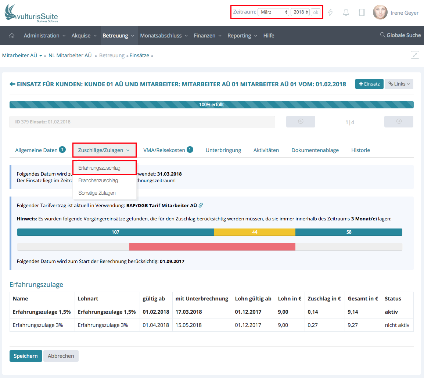Click the notebook icon in header

[x=362, y=12]
